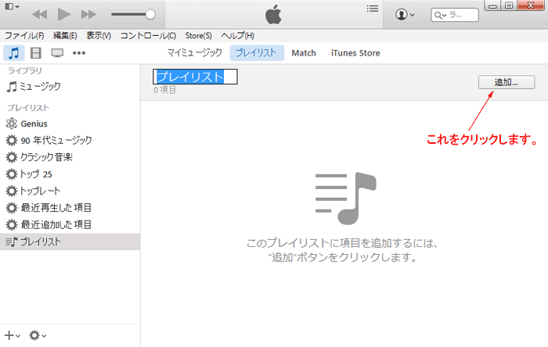Switch to the TV Shows monitor icon
Screen dimensions: 548x347
click(57, 53)
